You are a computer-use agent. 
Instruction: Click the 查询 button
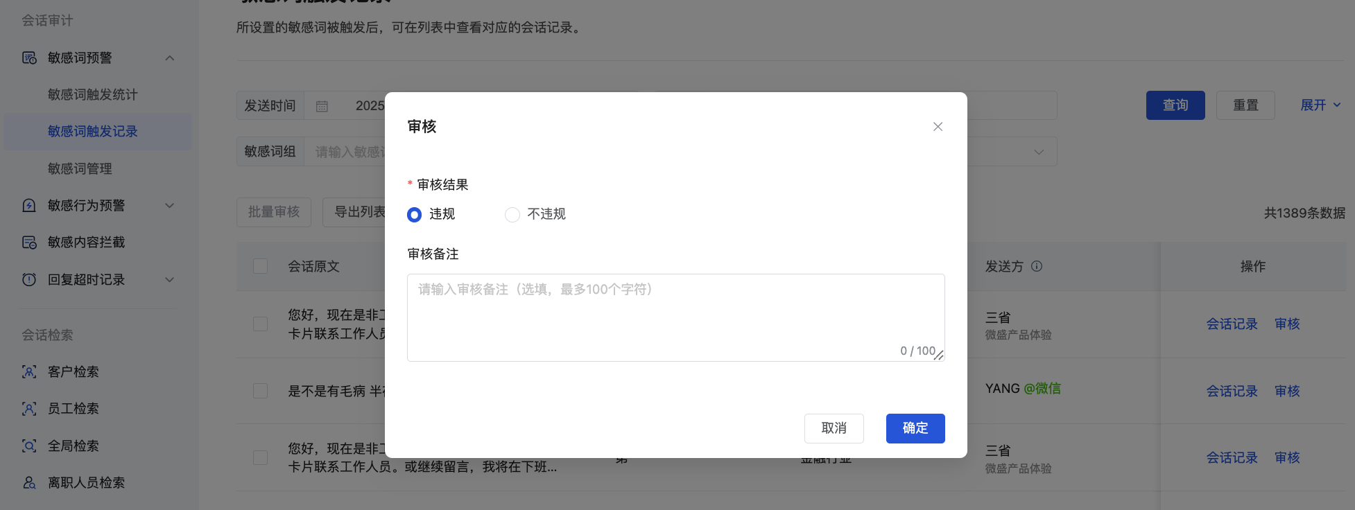pyautogui.click(x=1175, y=105)
